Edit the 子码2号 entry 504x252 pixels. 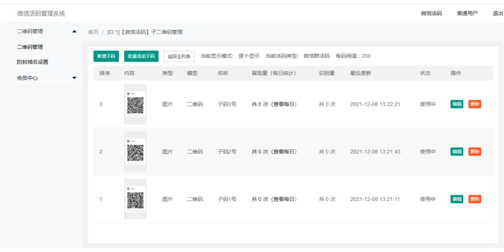[456, 152]
